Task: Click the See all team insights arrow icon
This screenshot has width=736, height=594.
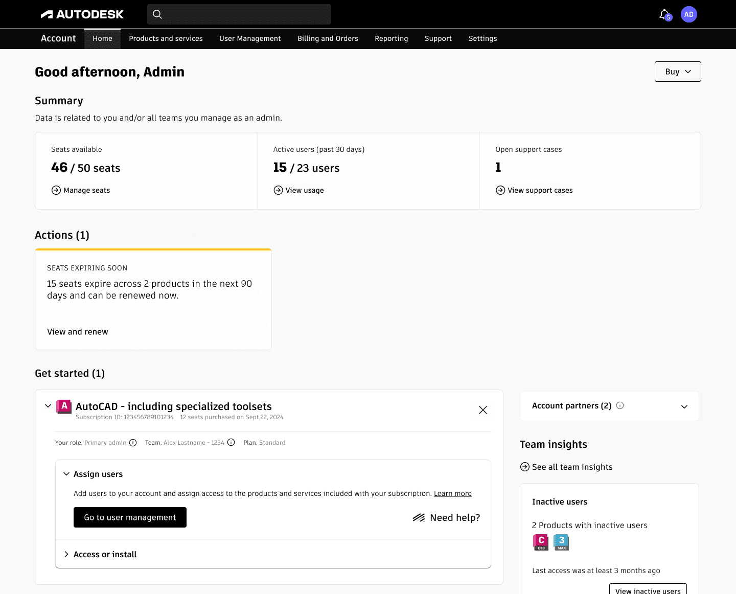Action: point(525,467)
